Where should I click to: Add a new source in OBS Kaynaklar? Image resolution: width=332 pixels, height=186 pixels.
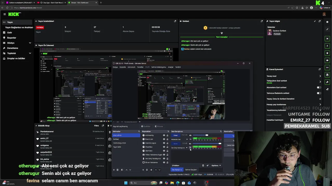143,170
